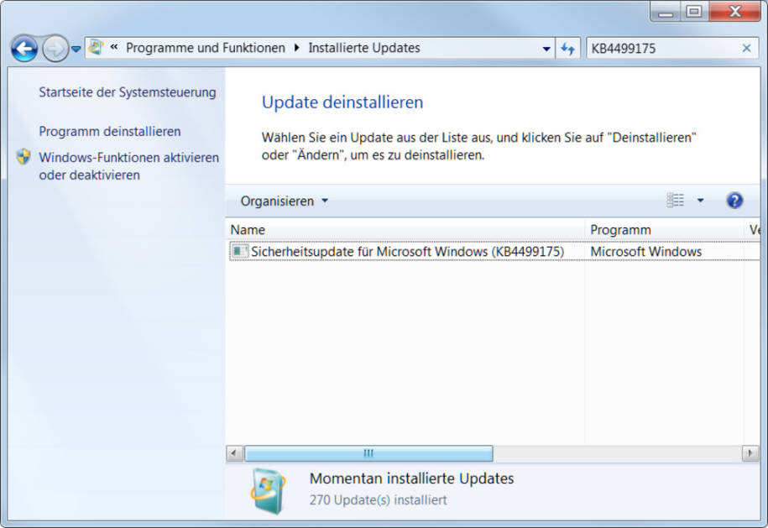
Task: Expand the view options dropdown arrow
Action: 700,201
